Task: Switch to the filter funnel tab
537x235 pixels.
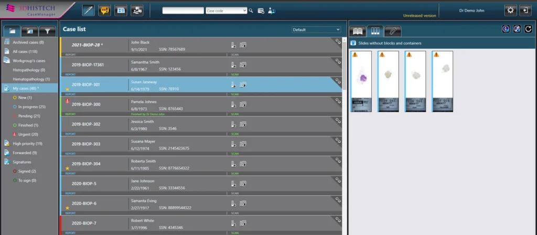Action: pos(47,31)
